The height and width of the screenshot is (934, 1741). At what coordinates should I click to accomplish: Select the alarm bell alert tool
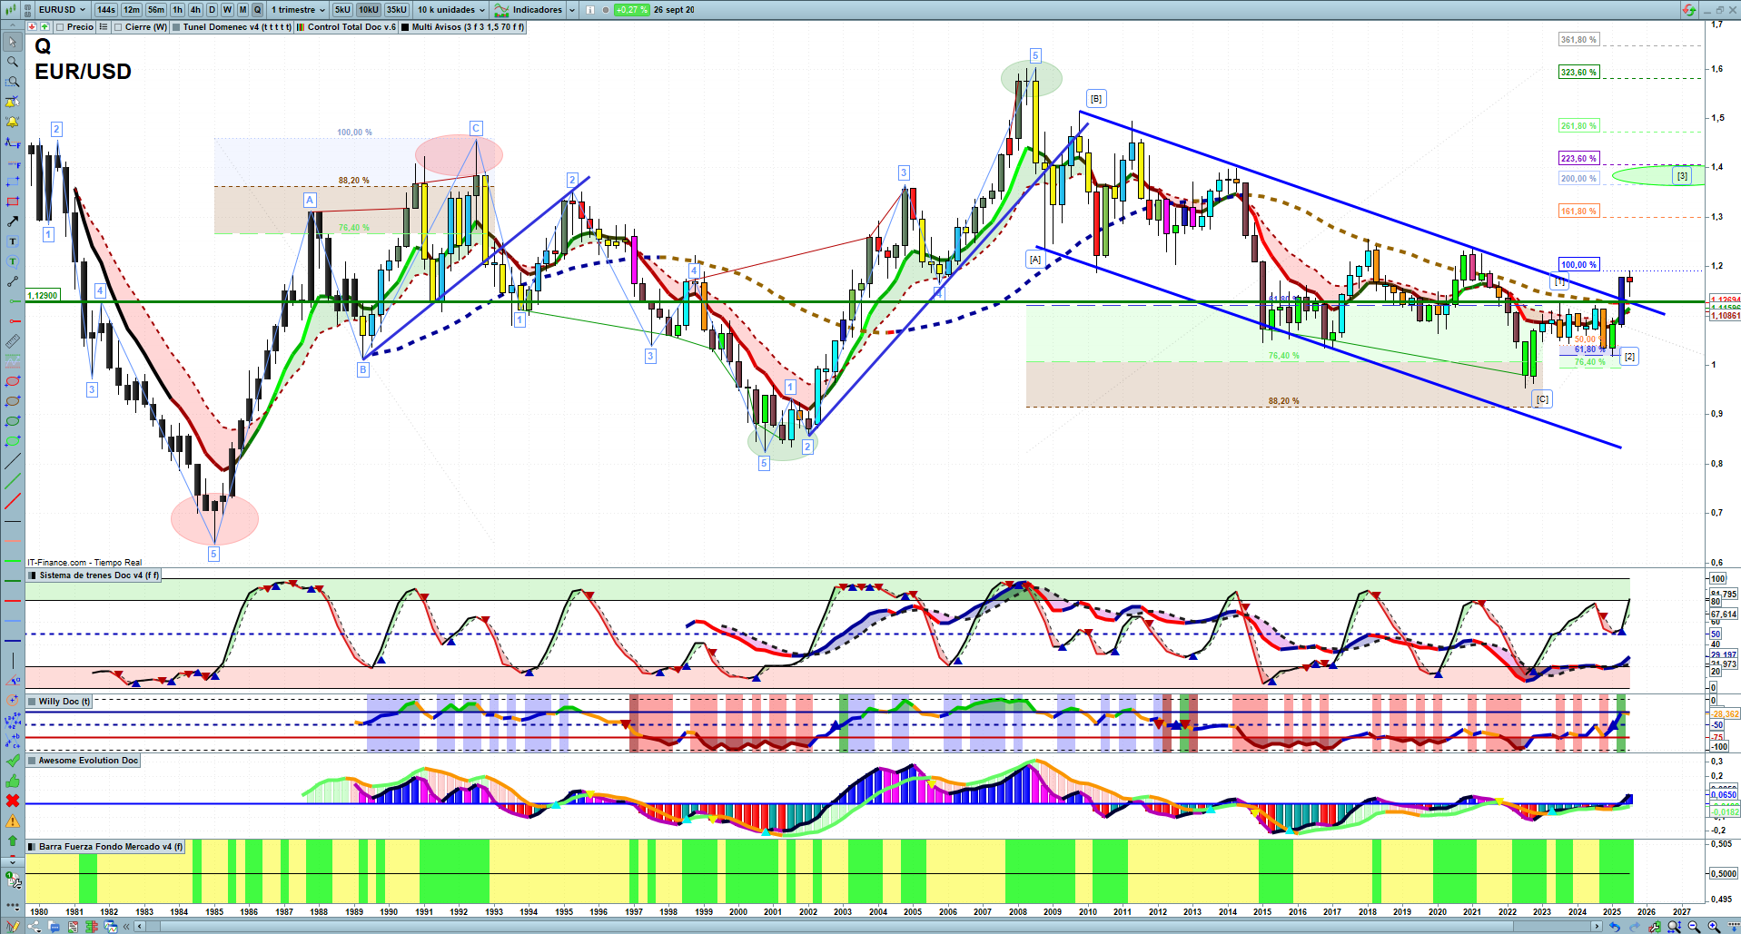click(13, 122)
